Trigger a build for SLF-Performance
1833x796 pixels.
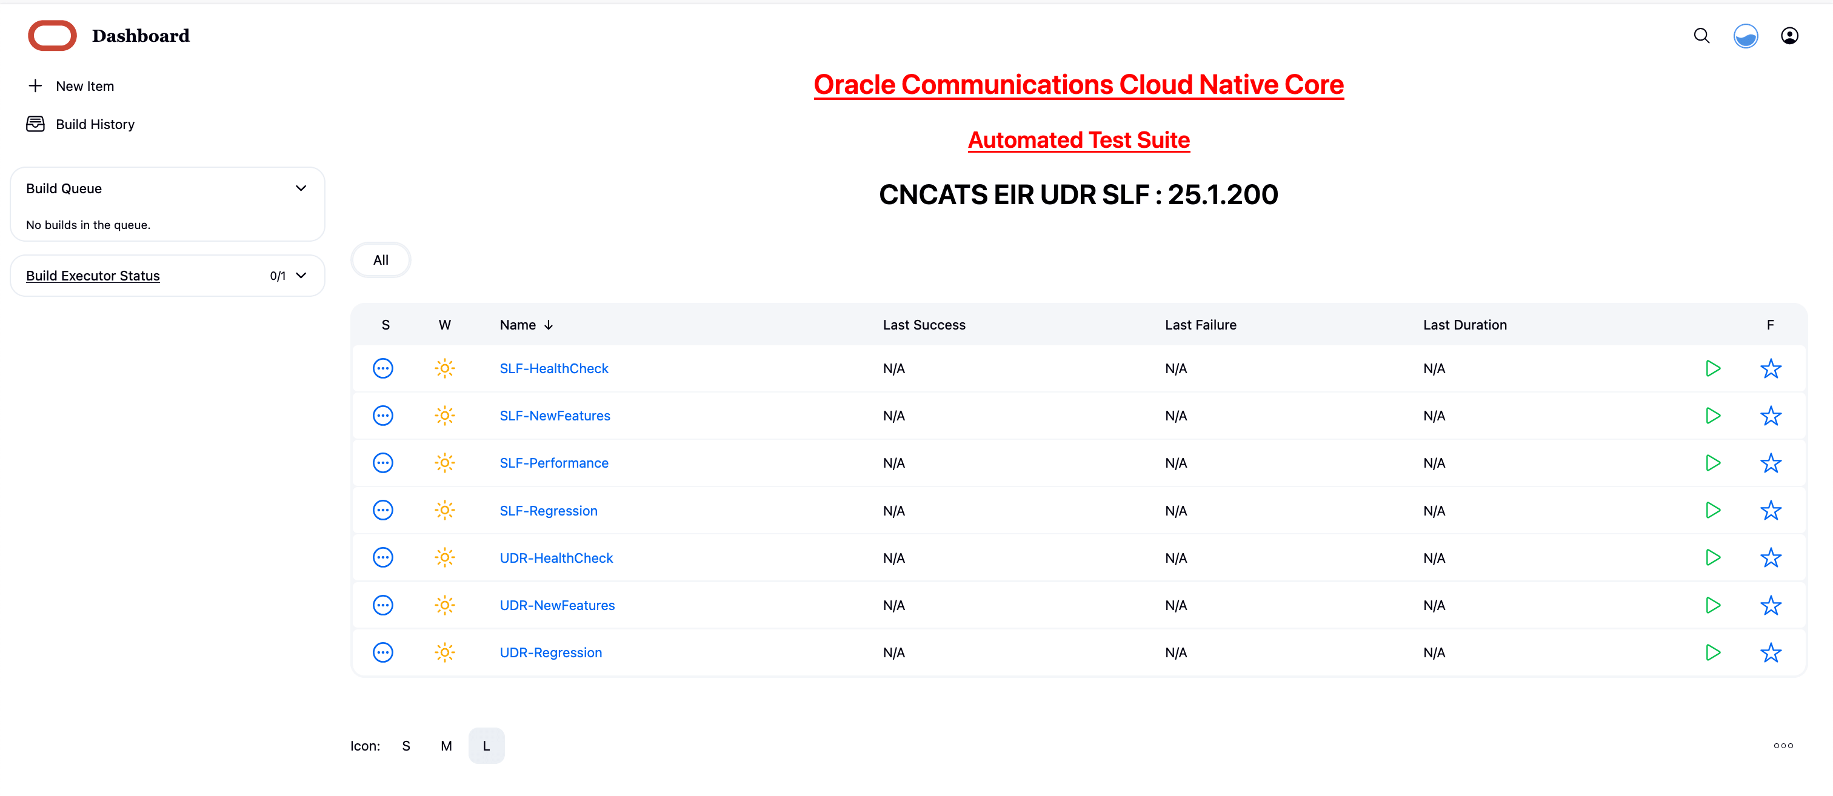tap(1713, 462)
